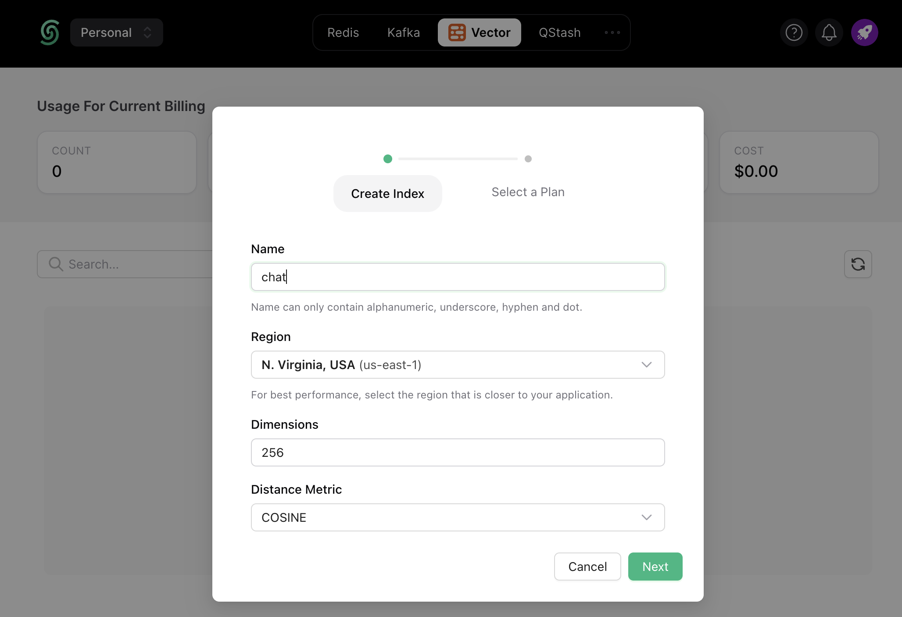Open the help question mark icon

(x=793, y=32)
